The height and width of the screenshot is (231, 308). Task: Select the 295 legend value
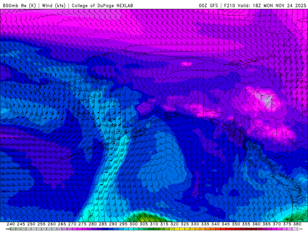pyautogui.click(x=123, y=224)
